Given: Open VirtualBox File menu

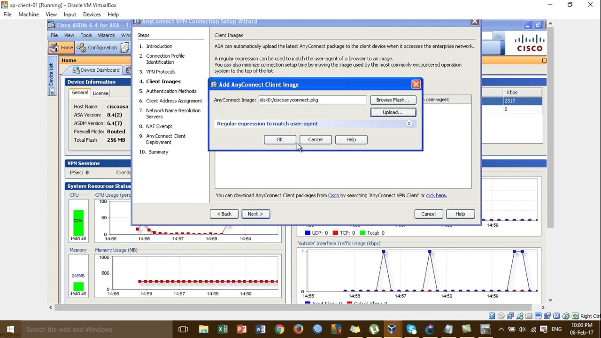Looking at the screenshot, I should click(8, 15).
